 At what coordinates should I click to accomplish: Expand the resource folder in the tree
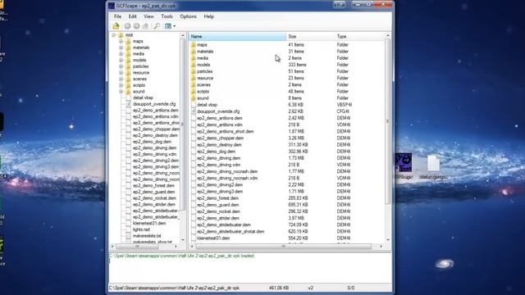tap(121, 73)
